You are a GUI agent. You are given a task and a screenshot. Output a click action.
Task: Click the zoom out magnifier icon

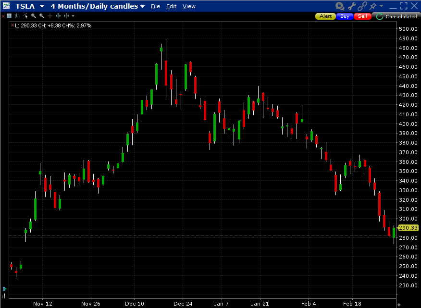click(x=42, y=16)
